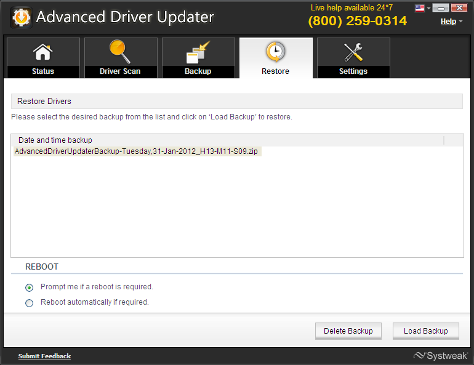This screenshot has height=365, width=474.
Task: Select the AdvancedDriverUpdaterBackup-Tuesday,31-Jan-2012 zip entry
Action: pyautogui.click(x=137, y=151)
